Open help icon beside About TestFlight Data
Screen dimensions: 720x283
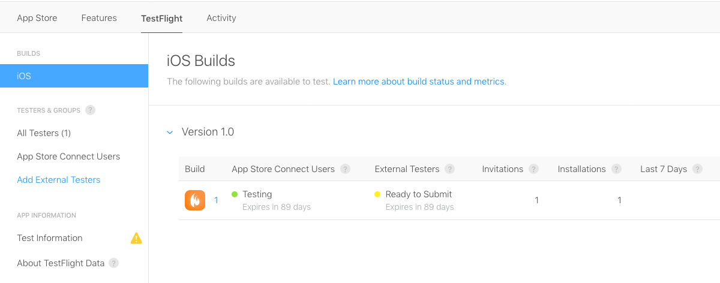113,263
